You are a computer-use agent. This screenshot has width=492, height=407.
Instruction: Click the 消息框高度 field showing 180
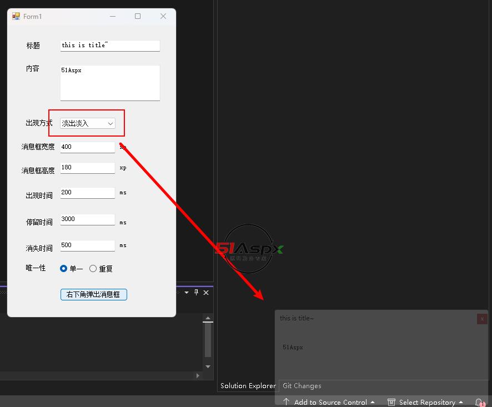click(88, 168)
